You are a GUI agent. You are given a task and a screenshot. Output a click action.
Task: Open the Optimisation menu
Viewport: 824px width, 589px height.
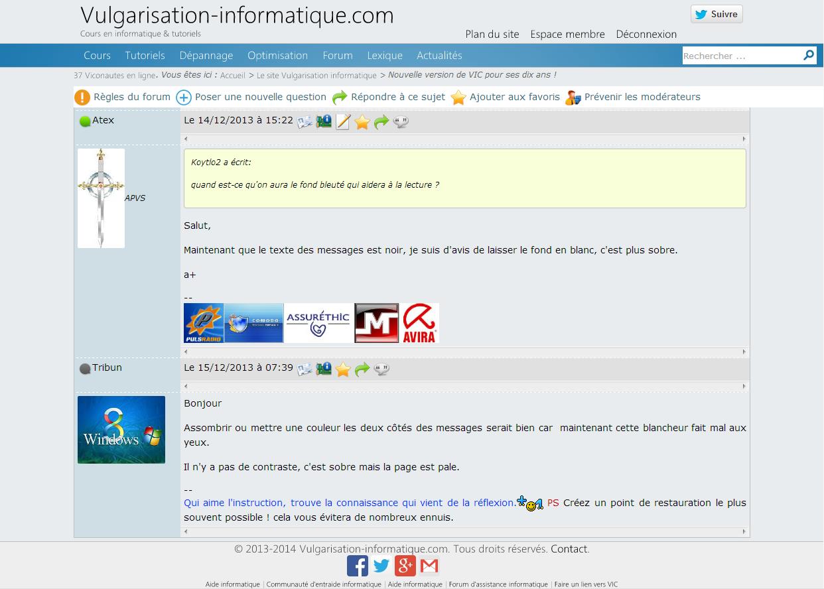277,56
